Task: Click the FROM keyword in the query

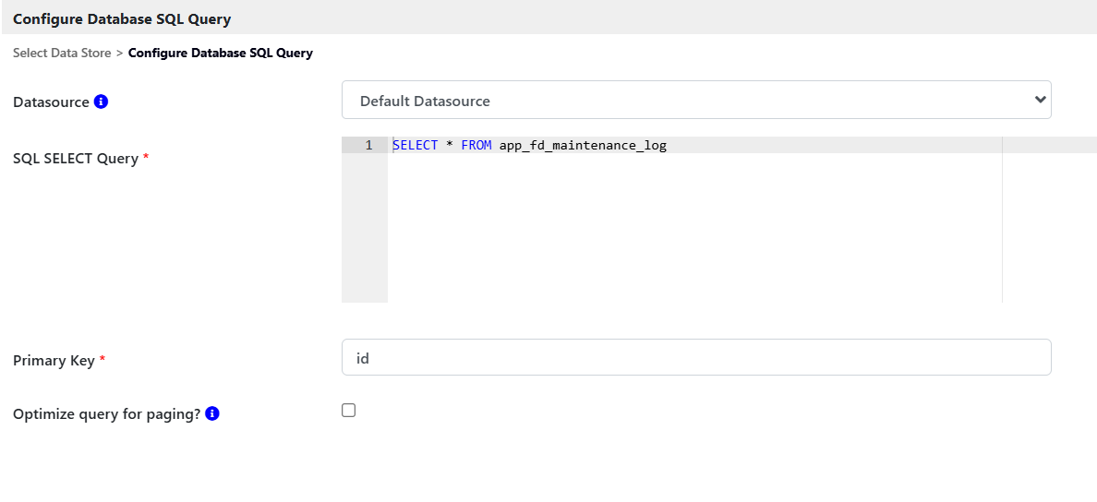Action: tap(476, 146)
